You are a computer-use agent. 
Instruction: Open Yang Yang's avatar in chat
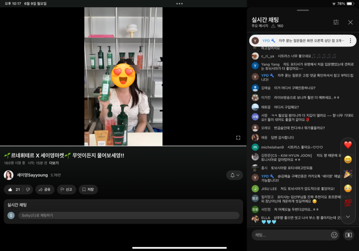click(255, 66)
